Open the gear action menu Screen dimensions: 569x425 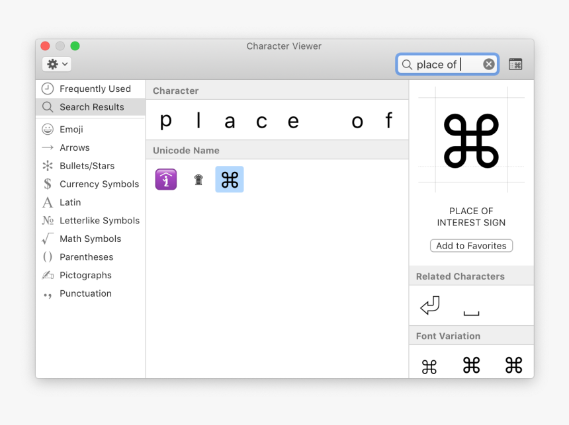click(x=56, y=63)
